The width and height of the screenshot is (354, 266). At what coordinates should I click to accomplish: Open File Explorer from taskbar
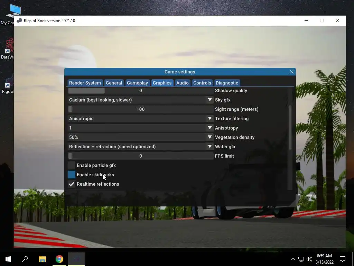(42, 259)
